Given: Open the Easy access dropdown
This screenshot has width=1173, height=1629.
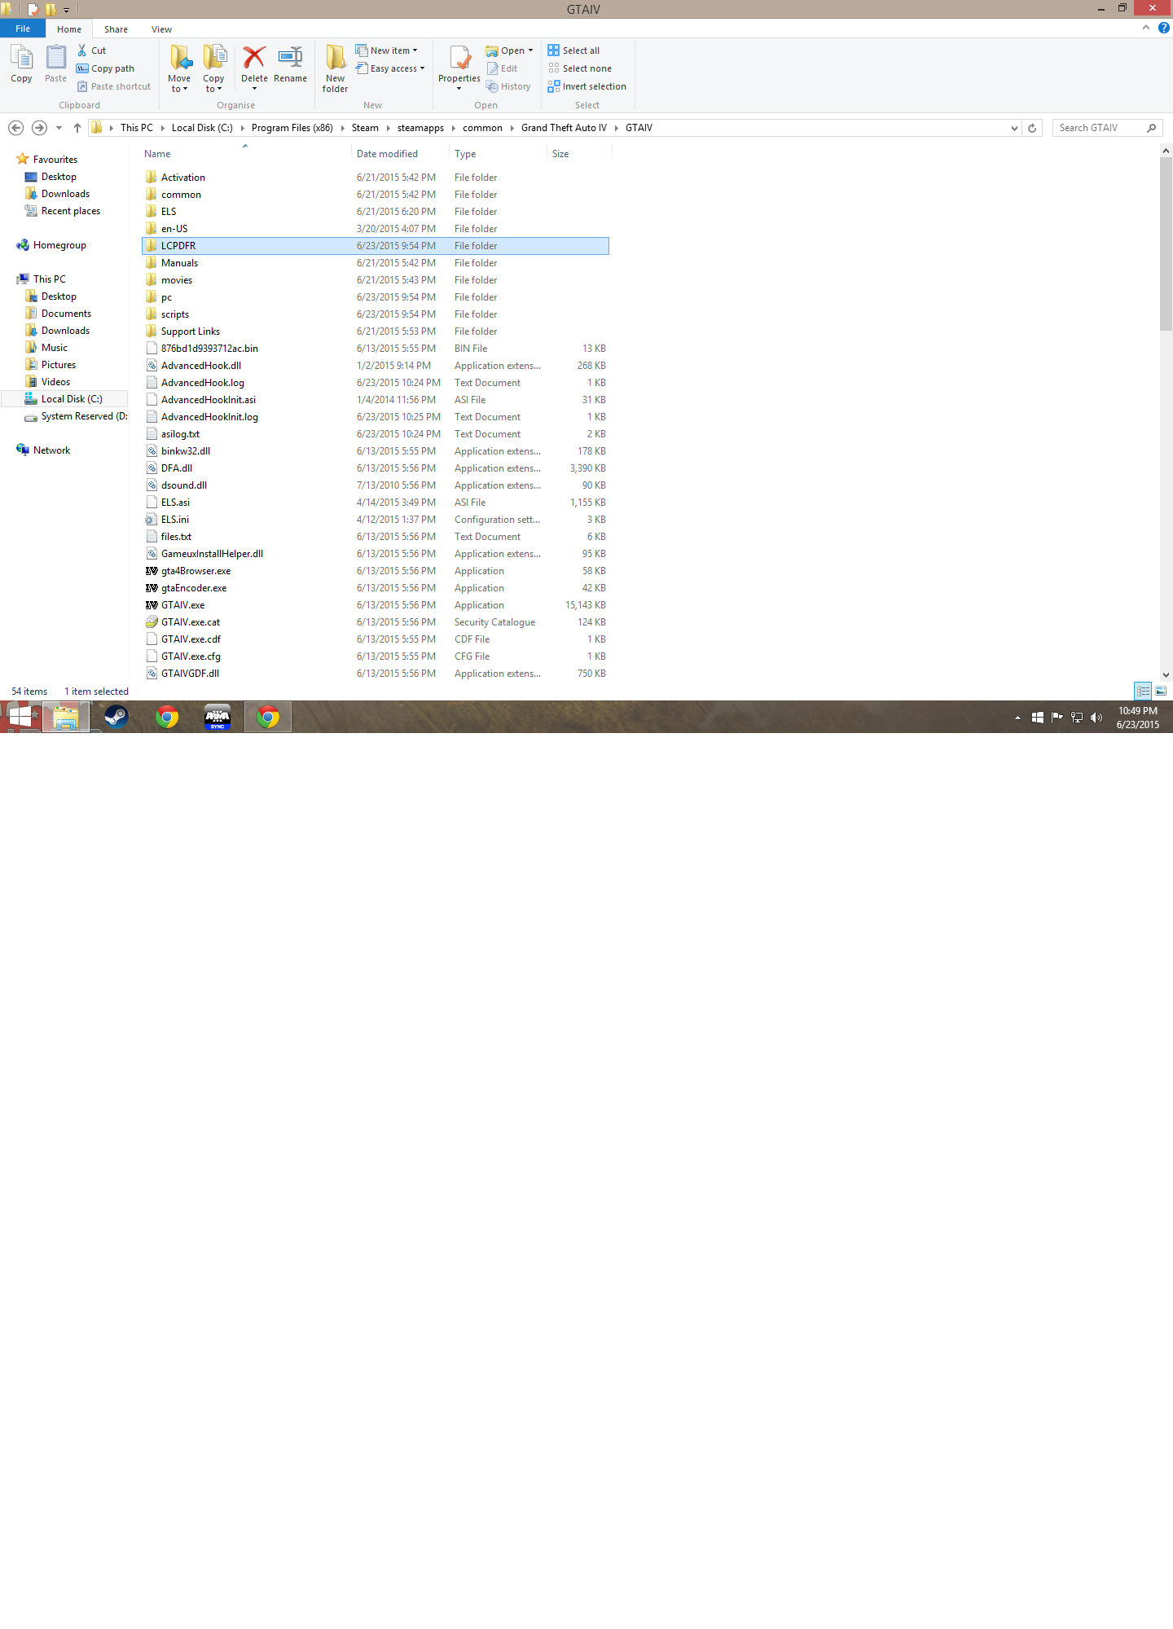Looking at the screenshot, I should [x=390, y=68].
